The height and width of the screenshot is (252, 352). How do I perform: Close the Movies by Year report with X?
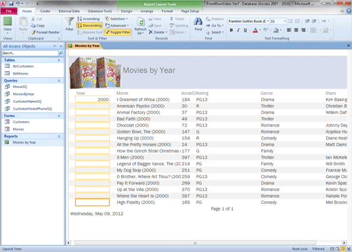(349, 45)
